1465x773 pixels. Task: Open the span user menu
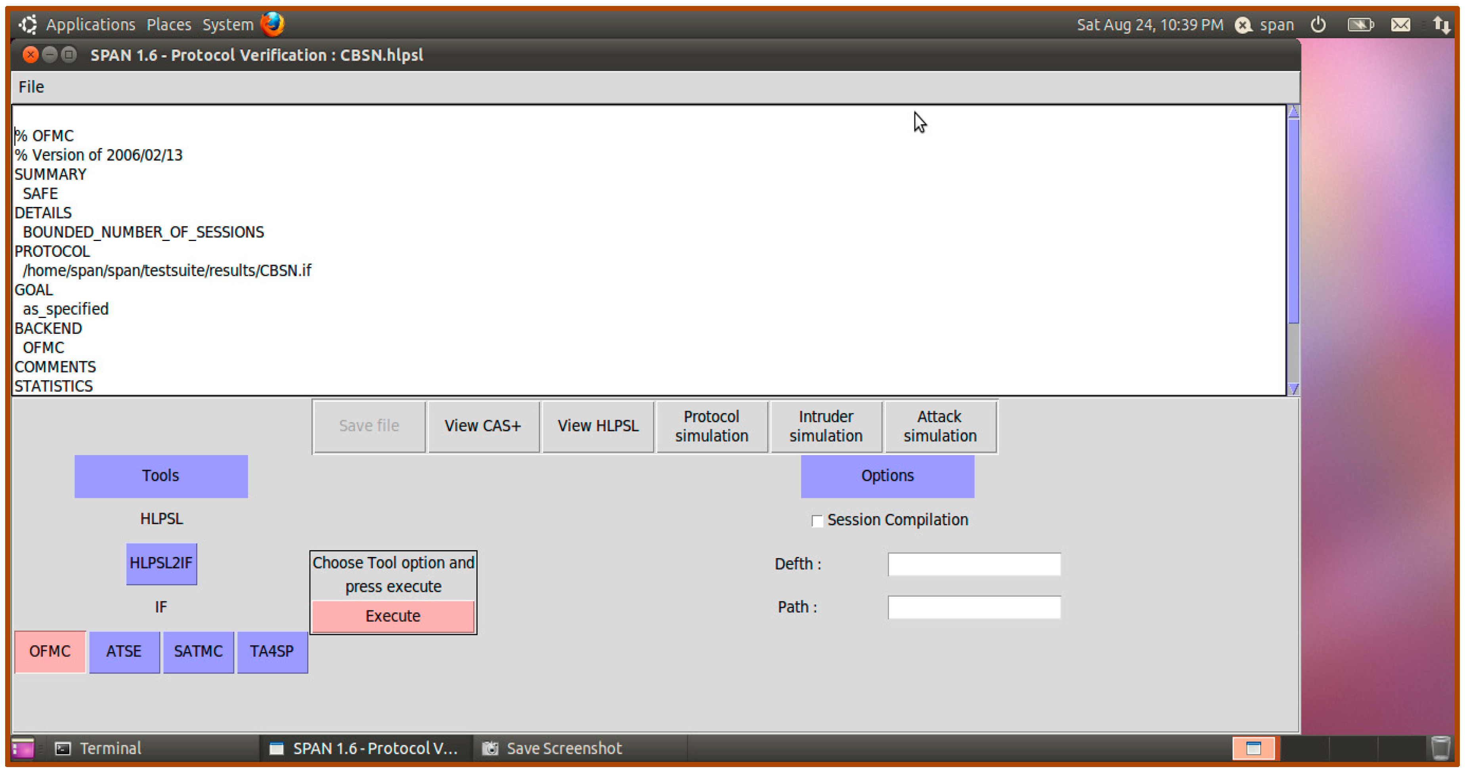[x=1265, y=25]
